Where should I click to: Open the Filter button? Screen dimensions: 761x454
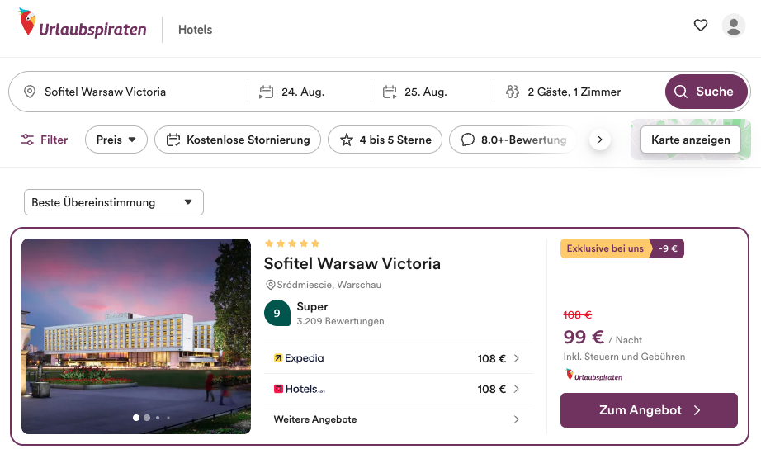tap(45, 140)
